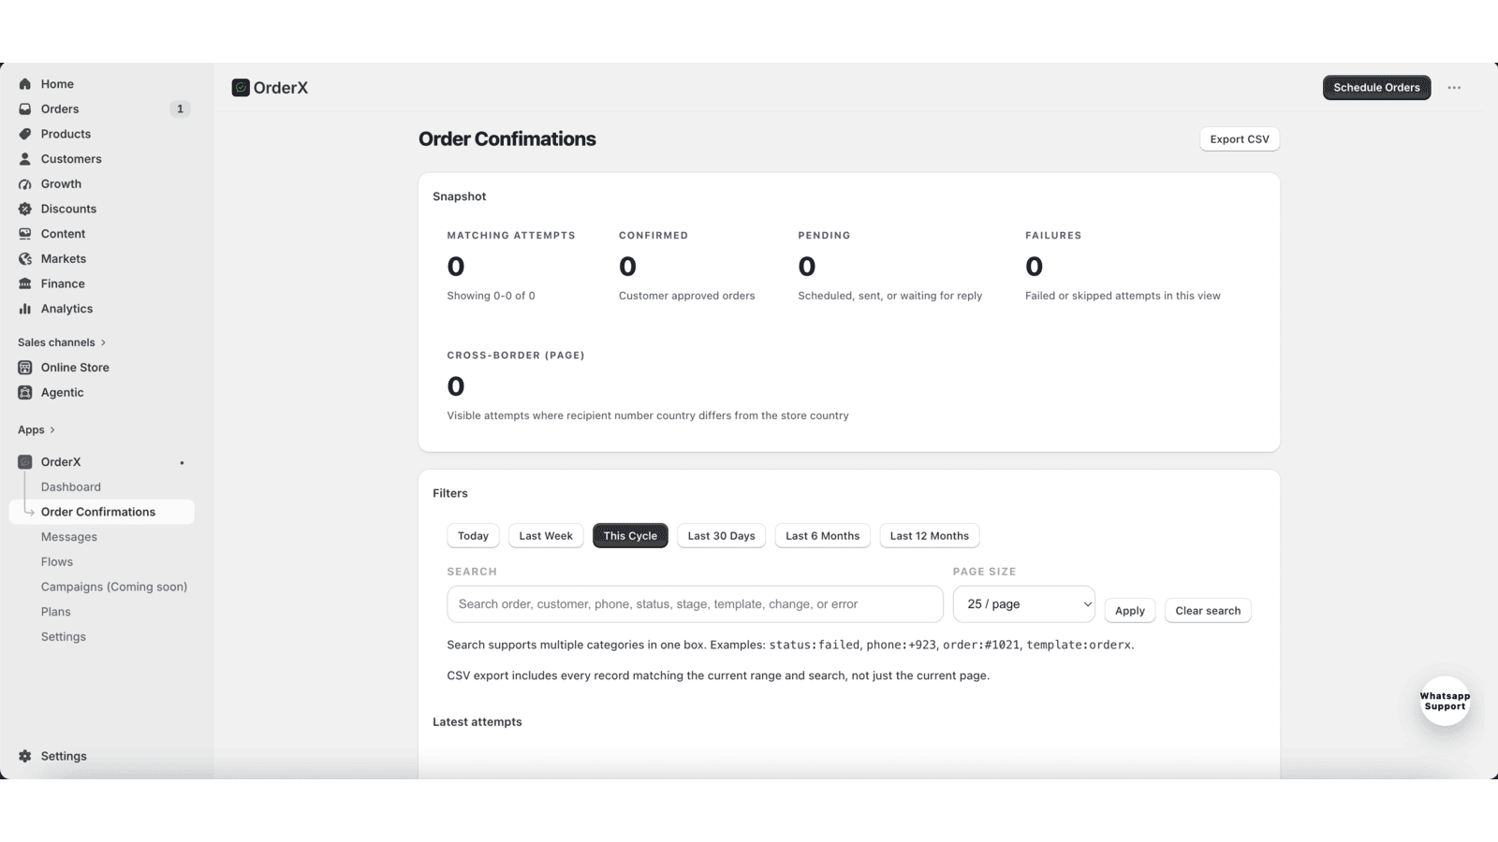The image size is (1498, 842).
Task: Click the Snapshot section title
Action: 459,196
